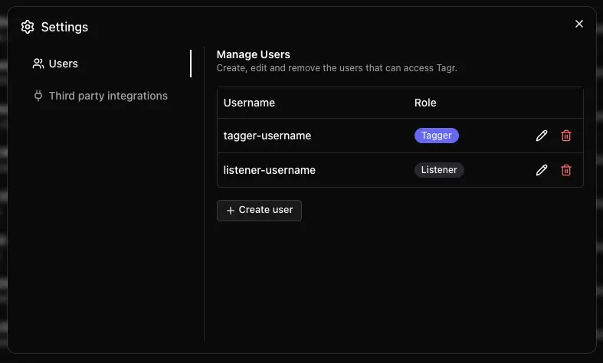Click the Username column header
This screenshot has width=603, height=363.
(249, 103)
